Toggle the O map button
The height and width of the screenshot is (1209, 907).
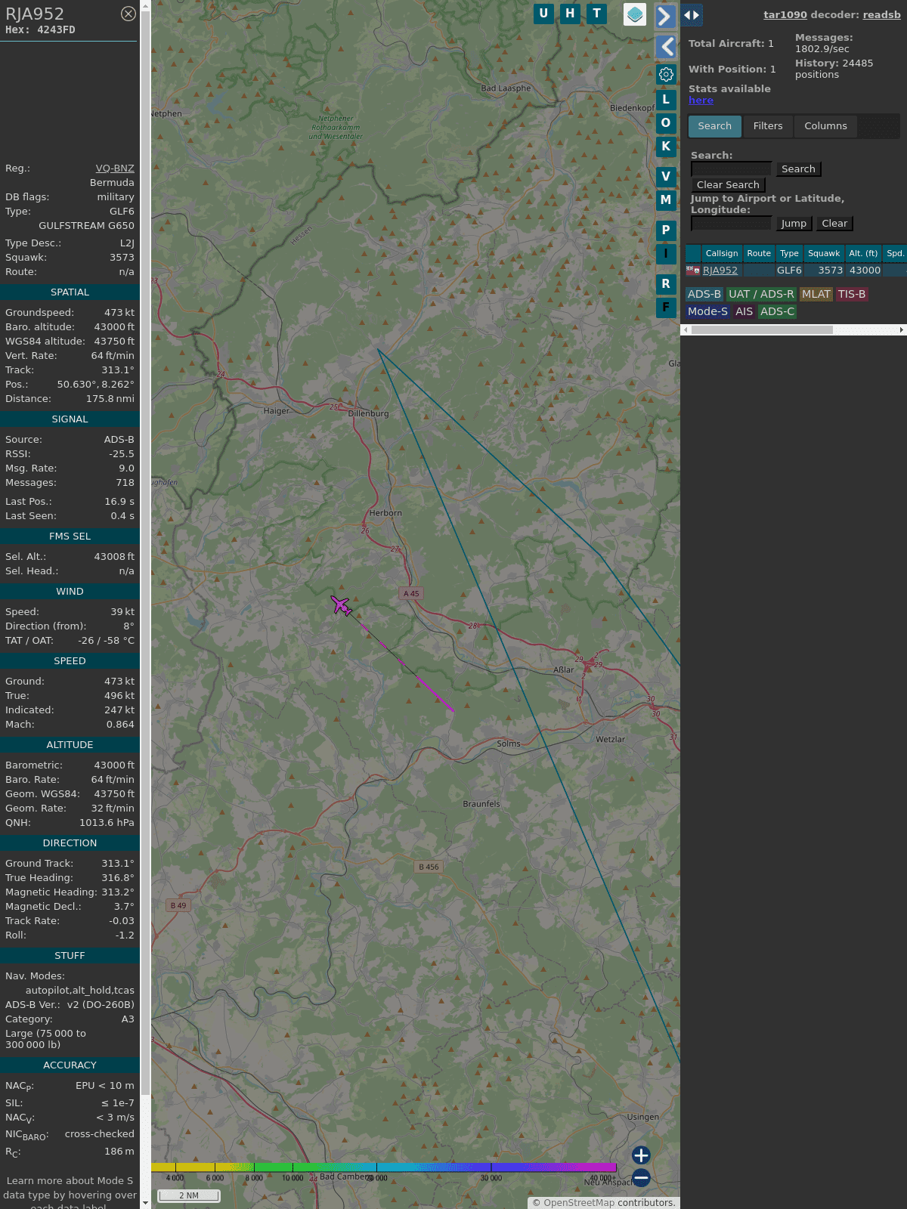click(x=666, y=123)
